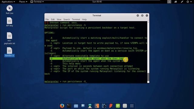Select Kali Live disc desktop icon
This screenshot has height=109, width=194.
point(9,10)
